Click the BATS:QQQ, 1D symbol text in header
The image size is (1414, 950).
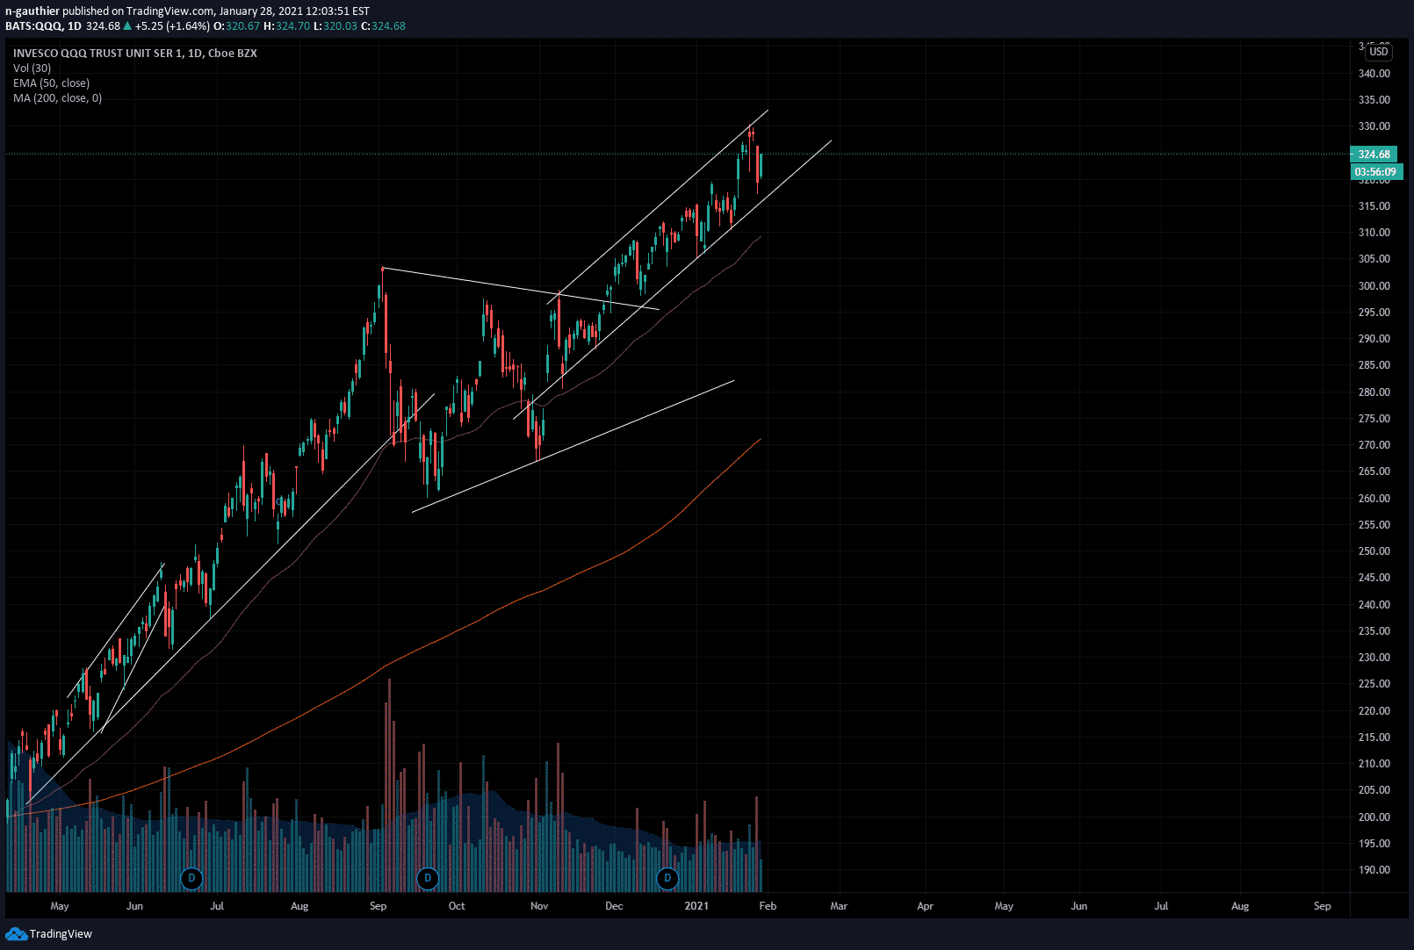pyautogui.click(x=43, y=26)
